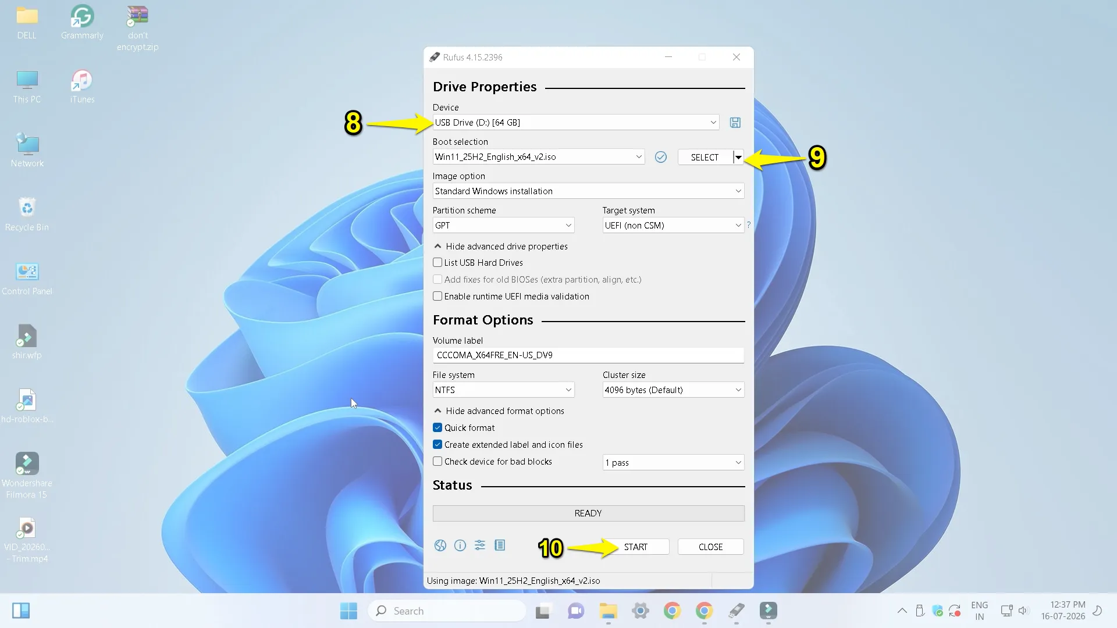Click the Target system help question mark
Image resolution: width=1117 pixels, height=628 pixels.
coord(749,225)
